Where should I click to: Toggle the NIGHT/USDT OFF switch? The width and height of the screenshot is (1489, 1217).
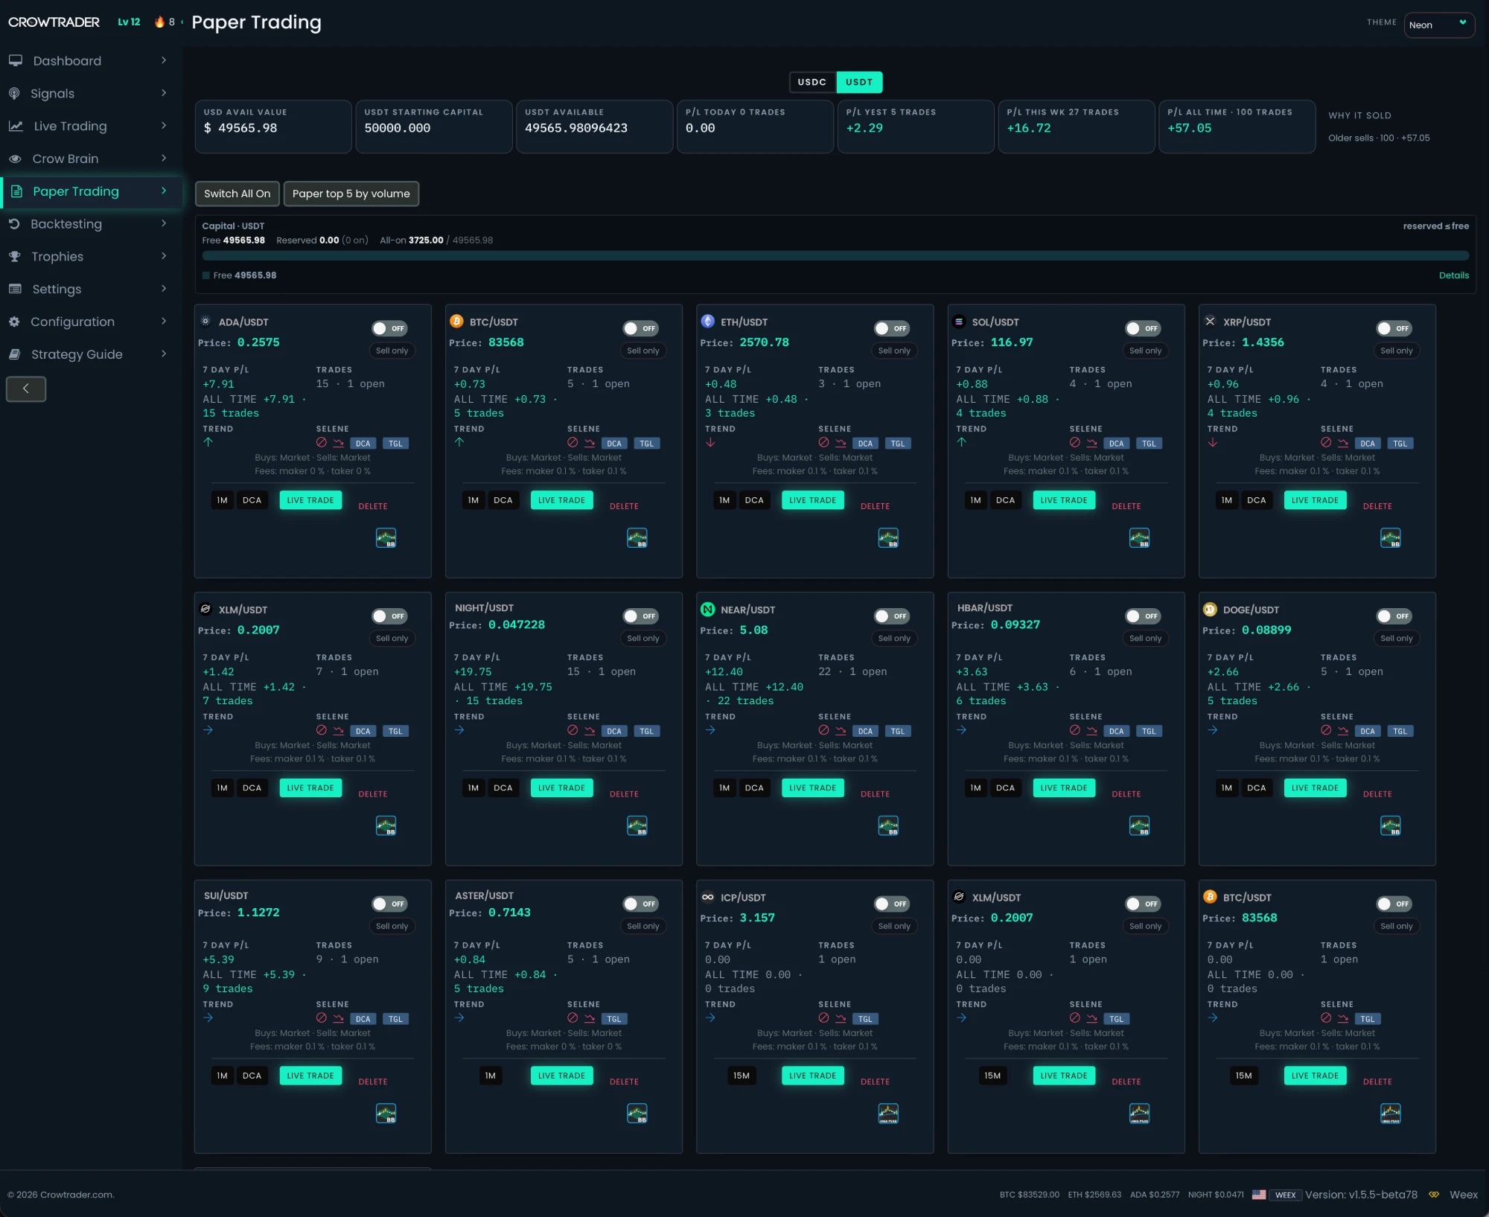pyautogui.click(x=640, y=616)
